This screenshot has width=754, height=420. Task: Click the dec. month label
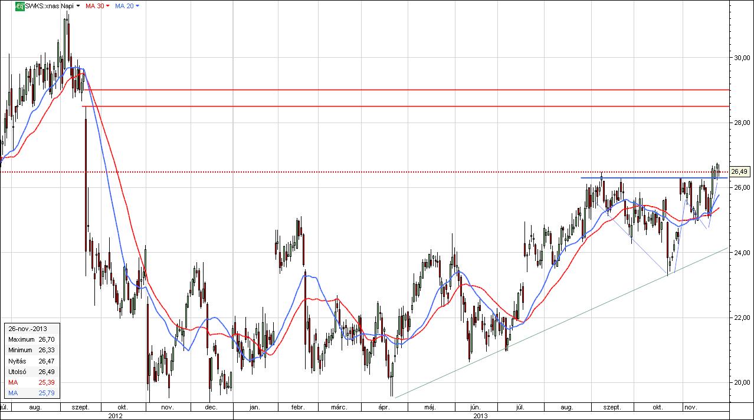tap(211, 407)
